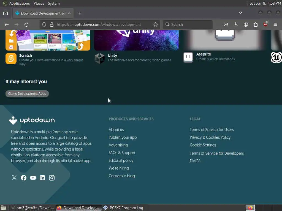The width and height of the screenshot is (282, 211).
Task: Visit Uptodown's X (Twitter) profile
Action: 14,178
